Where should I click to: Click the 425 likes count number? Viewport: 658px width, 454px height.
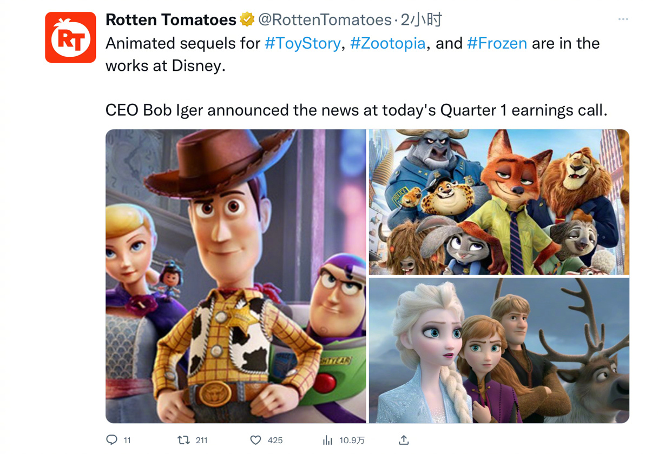[x=275, y=440]
